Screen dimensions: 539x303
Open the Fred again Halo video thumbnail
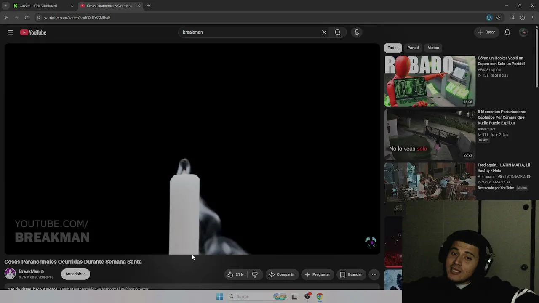click(430, 181)
